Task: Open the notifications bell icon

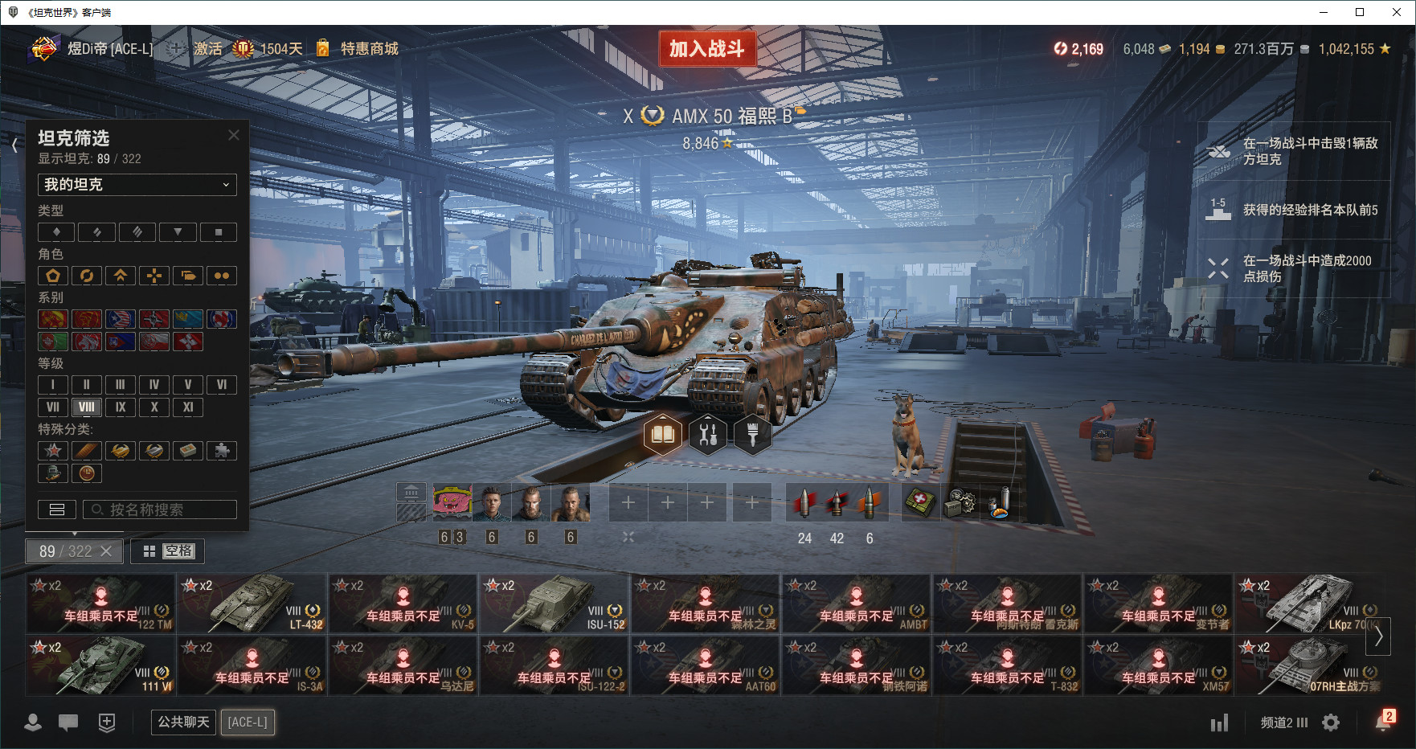Action: click(1384, 722)
